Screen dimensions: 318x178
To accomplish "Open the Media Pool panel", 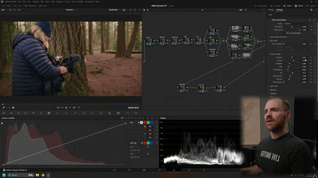I will [31, 6].
